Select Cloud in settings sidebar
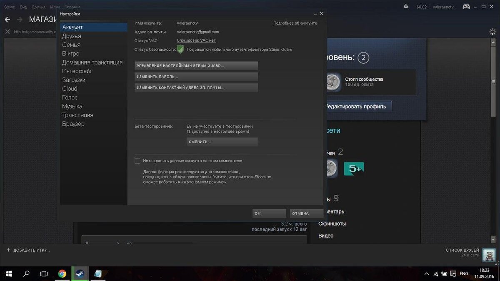 pyautogui.click(x=94, y=88)
